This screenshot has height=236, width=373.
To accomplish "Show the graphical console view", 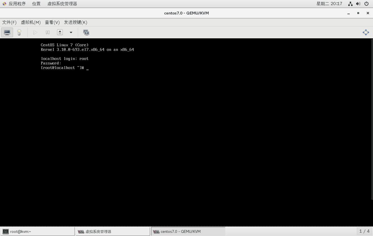I will coord(7,32).
